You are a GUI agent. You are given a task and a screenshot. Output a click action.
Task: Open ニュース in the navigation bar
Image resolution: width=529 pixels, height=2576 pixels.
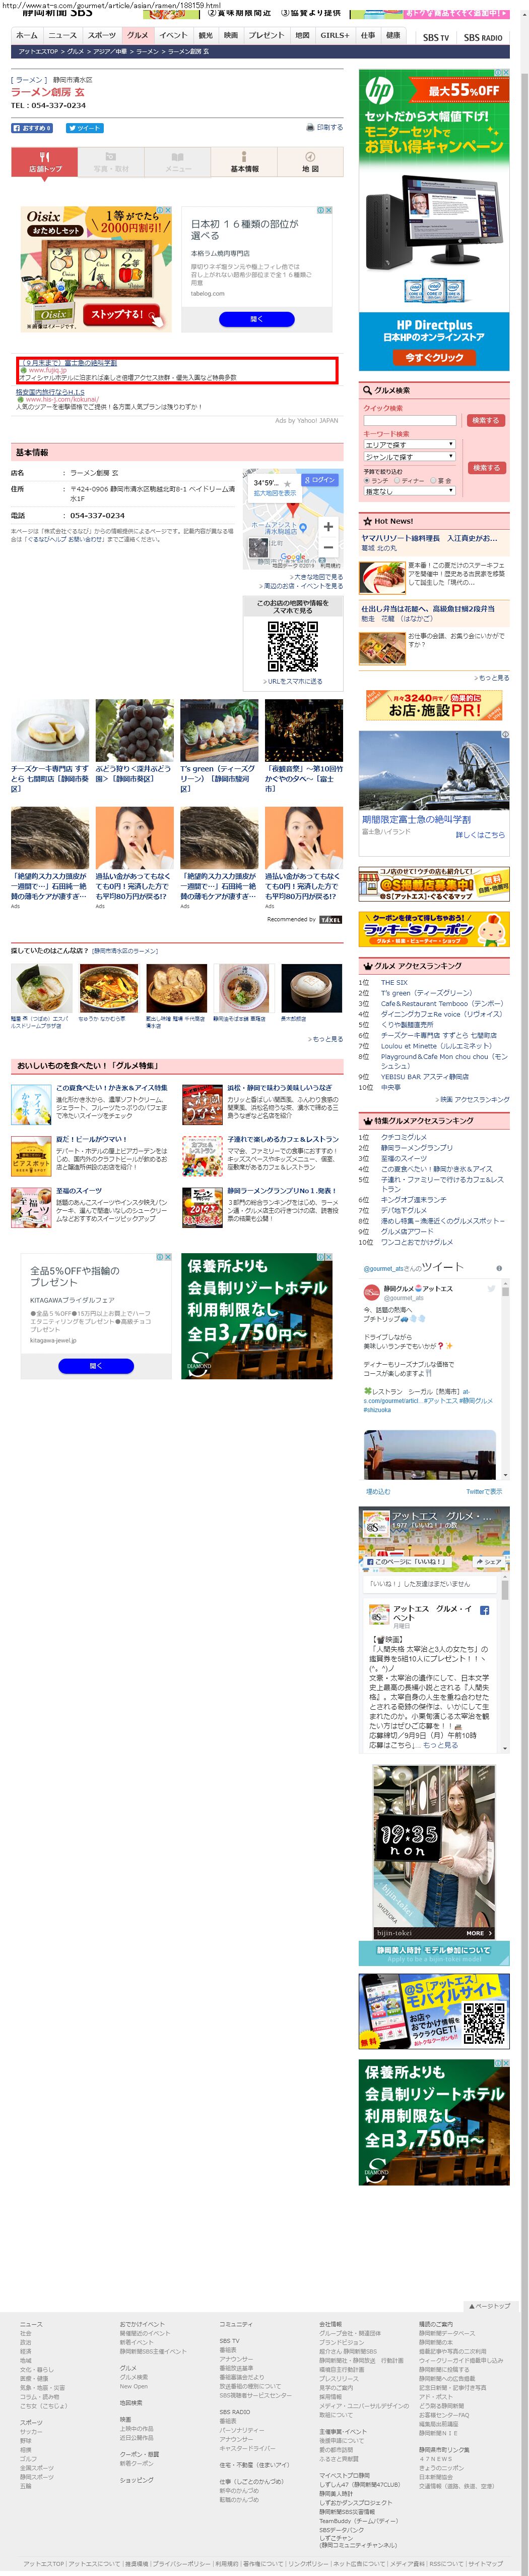click(x=63, y=35)
